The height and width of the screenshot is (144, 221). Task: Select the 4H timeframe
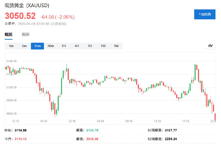tap(77, 46)
